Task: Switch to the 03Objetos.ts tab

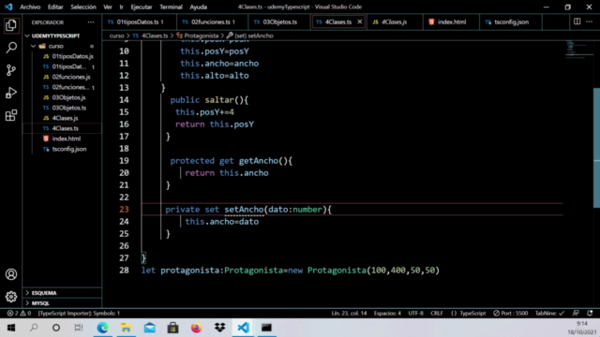Action: point(279,22)
